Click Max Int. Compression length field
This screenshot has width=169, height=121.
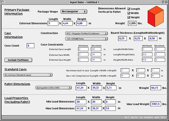tap(125, 76)
